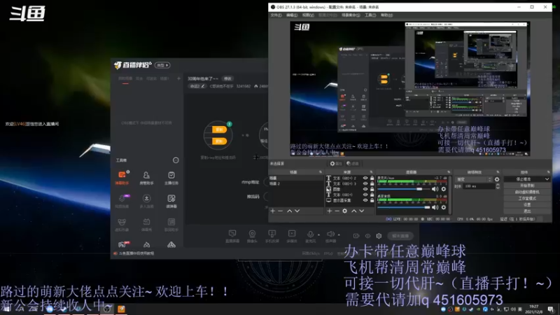
Task: Unlock the 文本 (GDI+) 2 source
Action: coord(372,178)
